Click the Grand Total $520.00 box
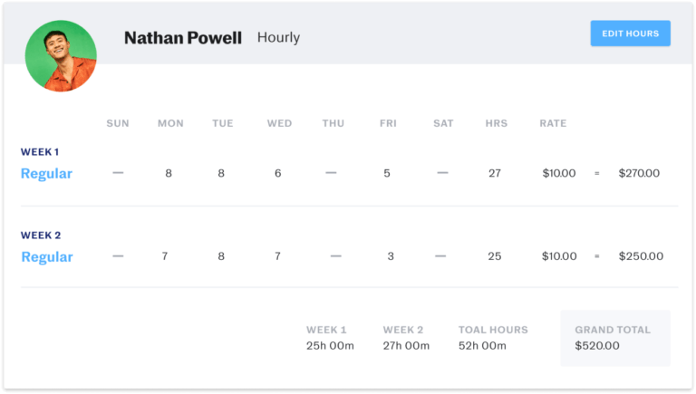Viewport: 696px width, 394px height. [615, 338]
